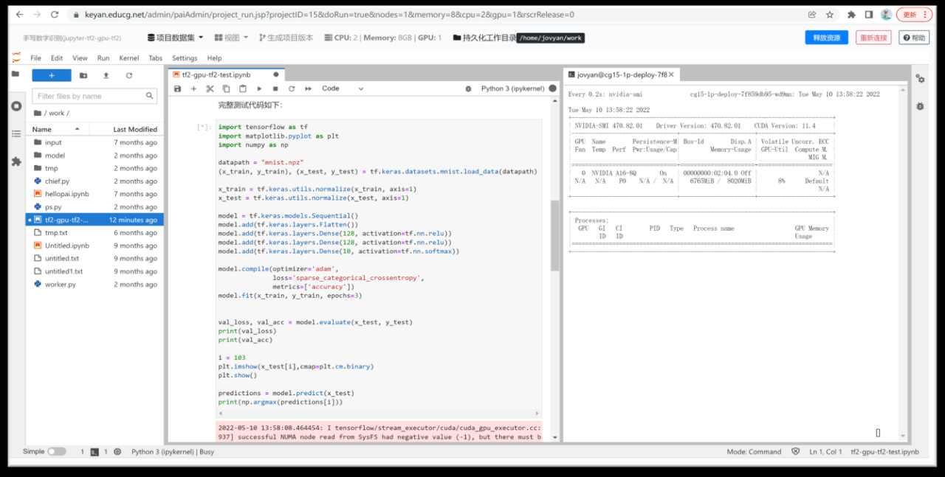Run the selected cell with play button

coord(258,88)
